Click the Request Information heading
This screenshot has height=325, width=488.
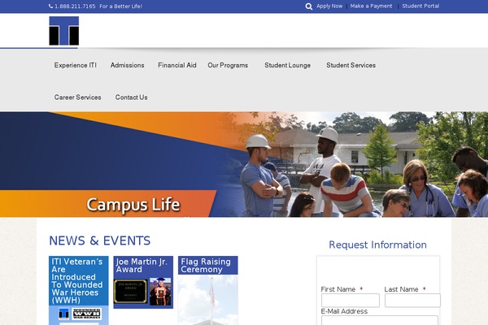click(378, 245)
